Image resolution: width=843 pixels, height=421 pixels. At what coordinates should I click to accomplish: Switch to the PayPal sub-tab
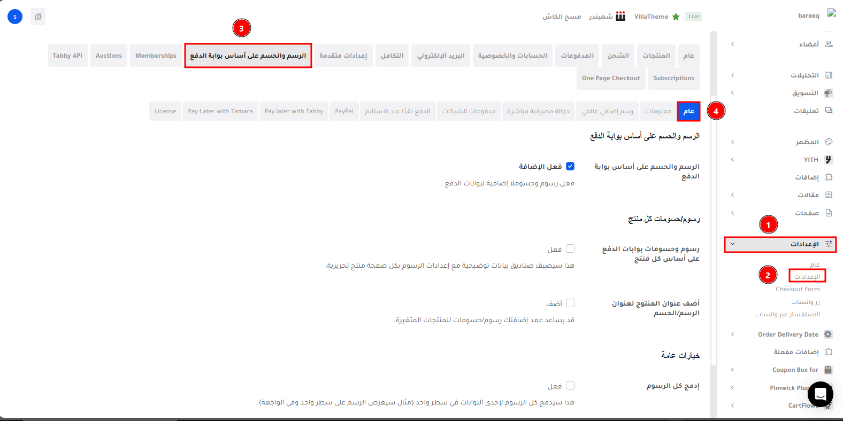click(x=344, y=111)
